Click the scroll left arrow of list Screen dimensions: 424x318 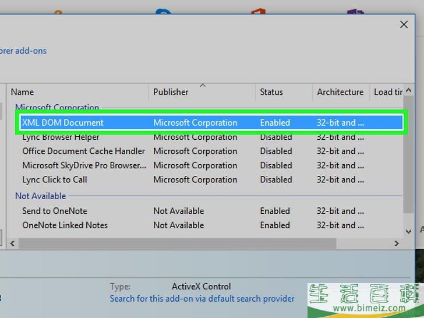click(12, 243)
